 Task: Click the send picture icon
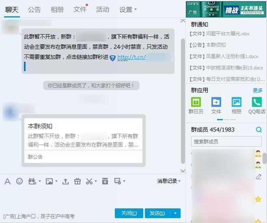(49, 181)
